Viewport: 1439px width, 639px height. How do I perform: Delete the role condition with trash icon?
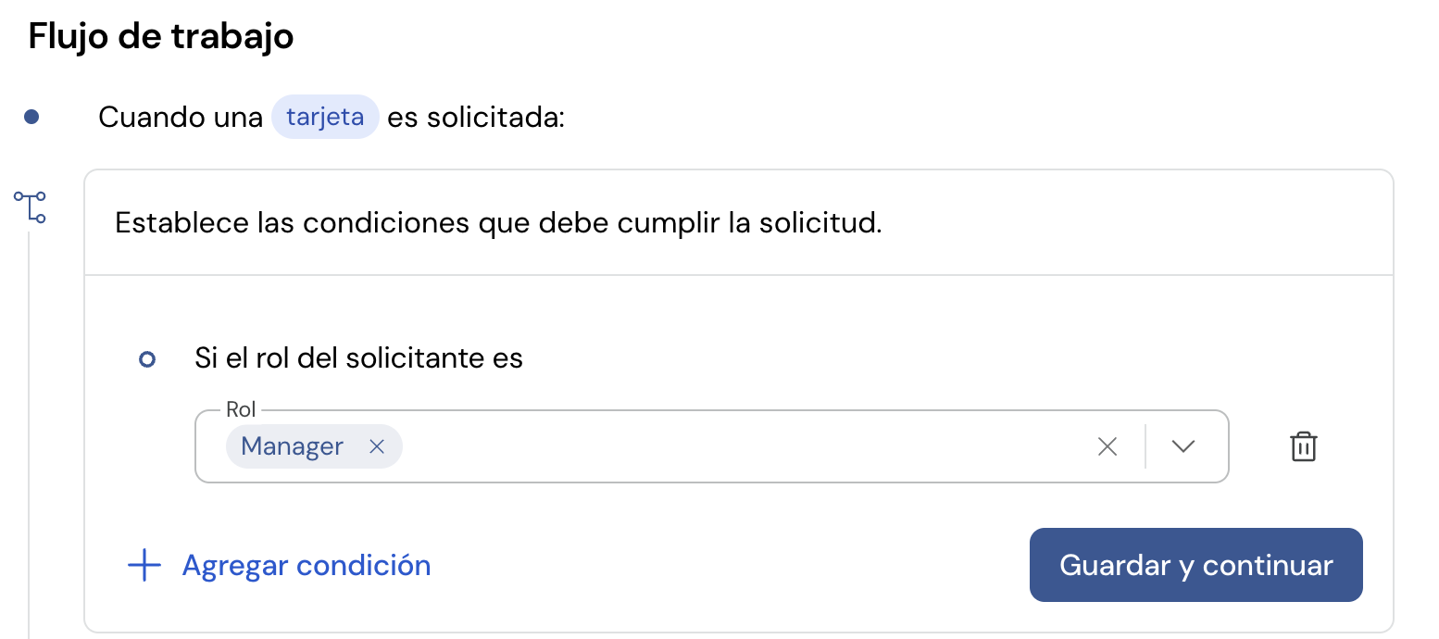click(x=1303, y=446)
